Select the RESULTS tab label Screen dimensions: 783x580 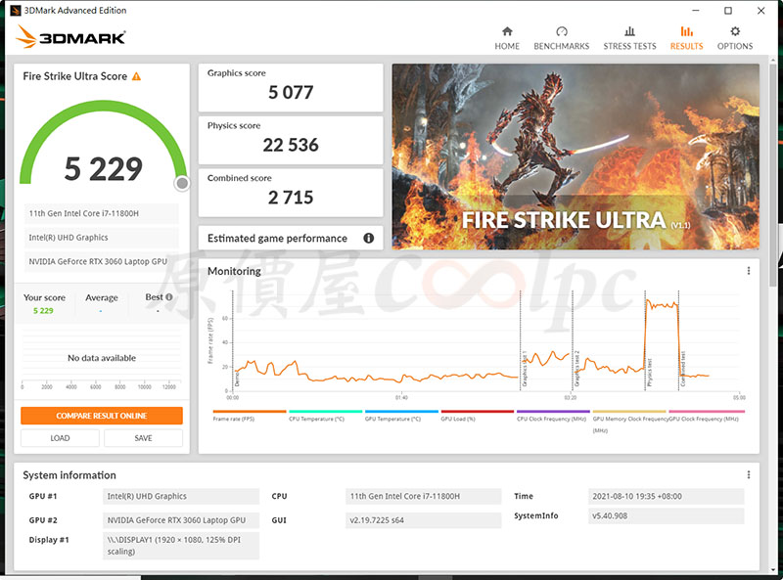[687, 46]
